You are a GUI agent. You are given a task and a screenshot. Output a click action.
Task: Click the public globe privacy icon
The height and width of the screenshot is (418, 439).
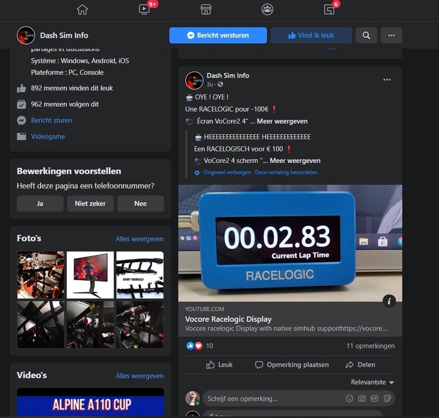221,84
